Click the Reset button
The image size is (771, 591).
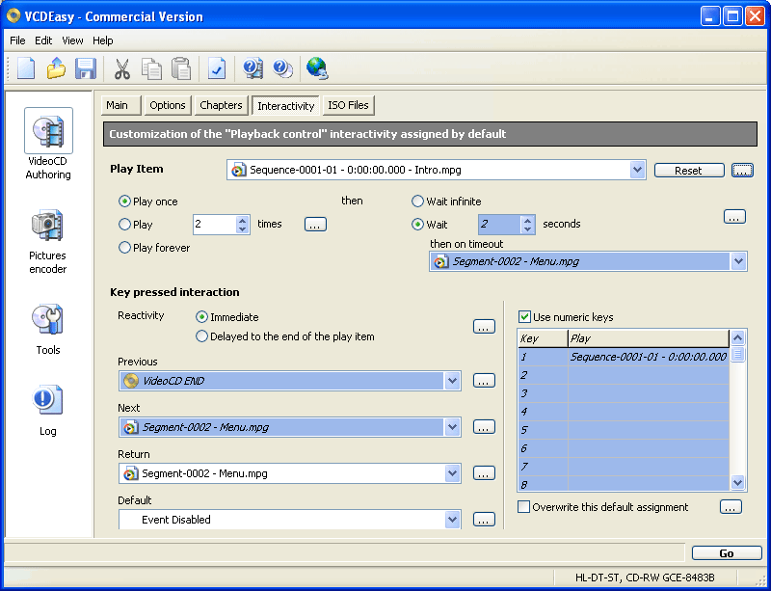click(689, 171)
